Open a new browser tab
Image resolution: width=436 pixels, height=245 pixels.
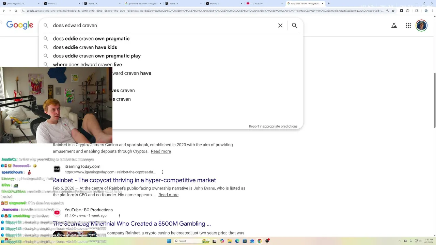[x=328, y=3]
